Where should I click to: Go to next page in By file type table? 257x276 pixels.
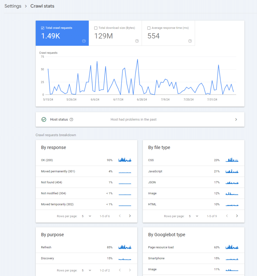click(x=237, y=216)
